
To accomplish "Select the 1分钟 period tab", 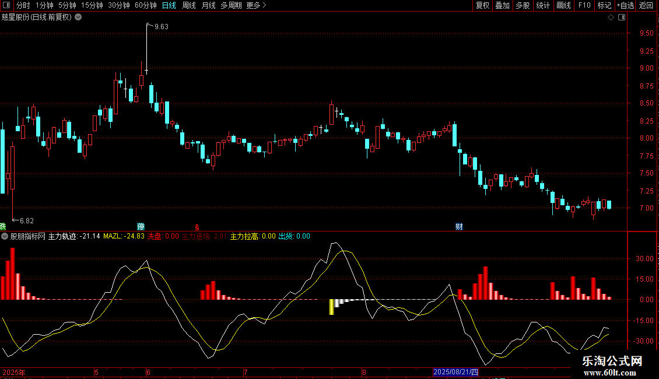I will pyautogui.click(x=44, y=5).
